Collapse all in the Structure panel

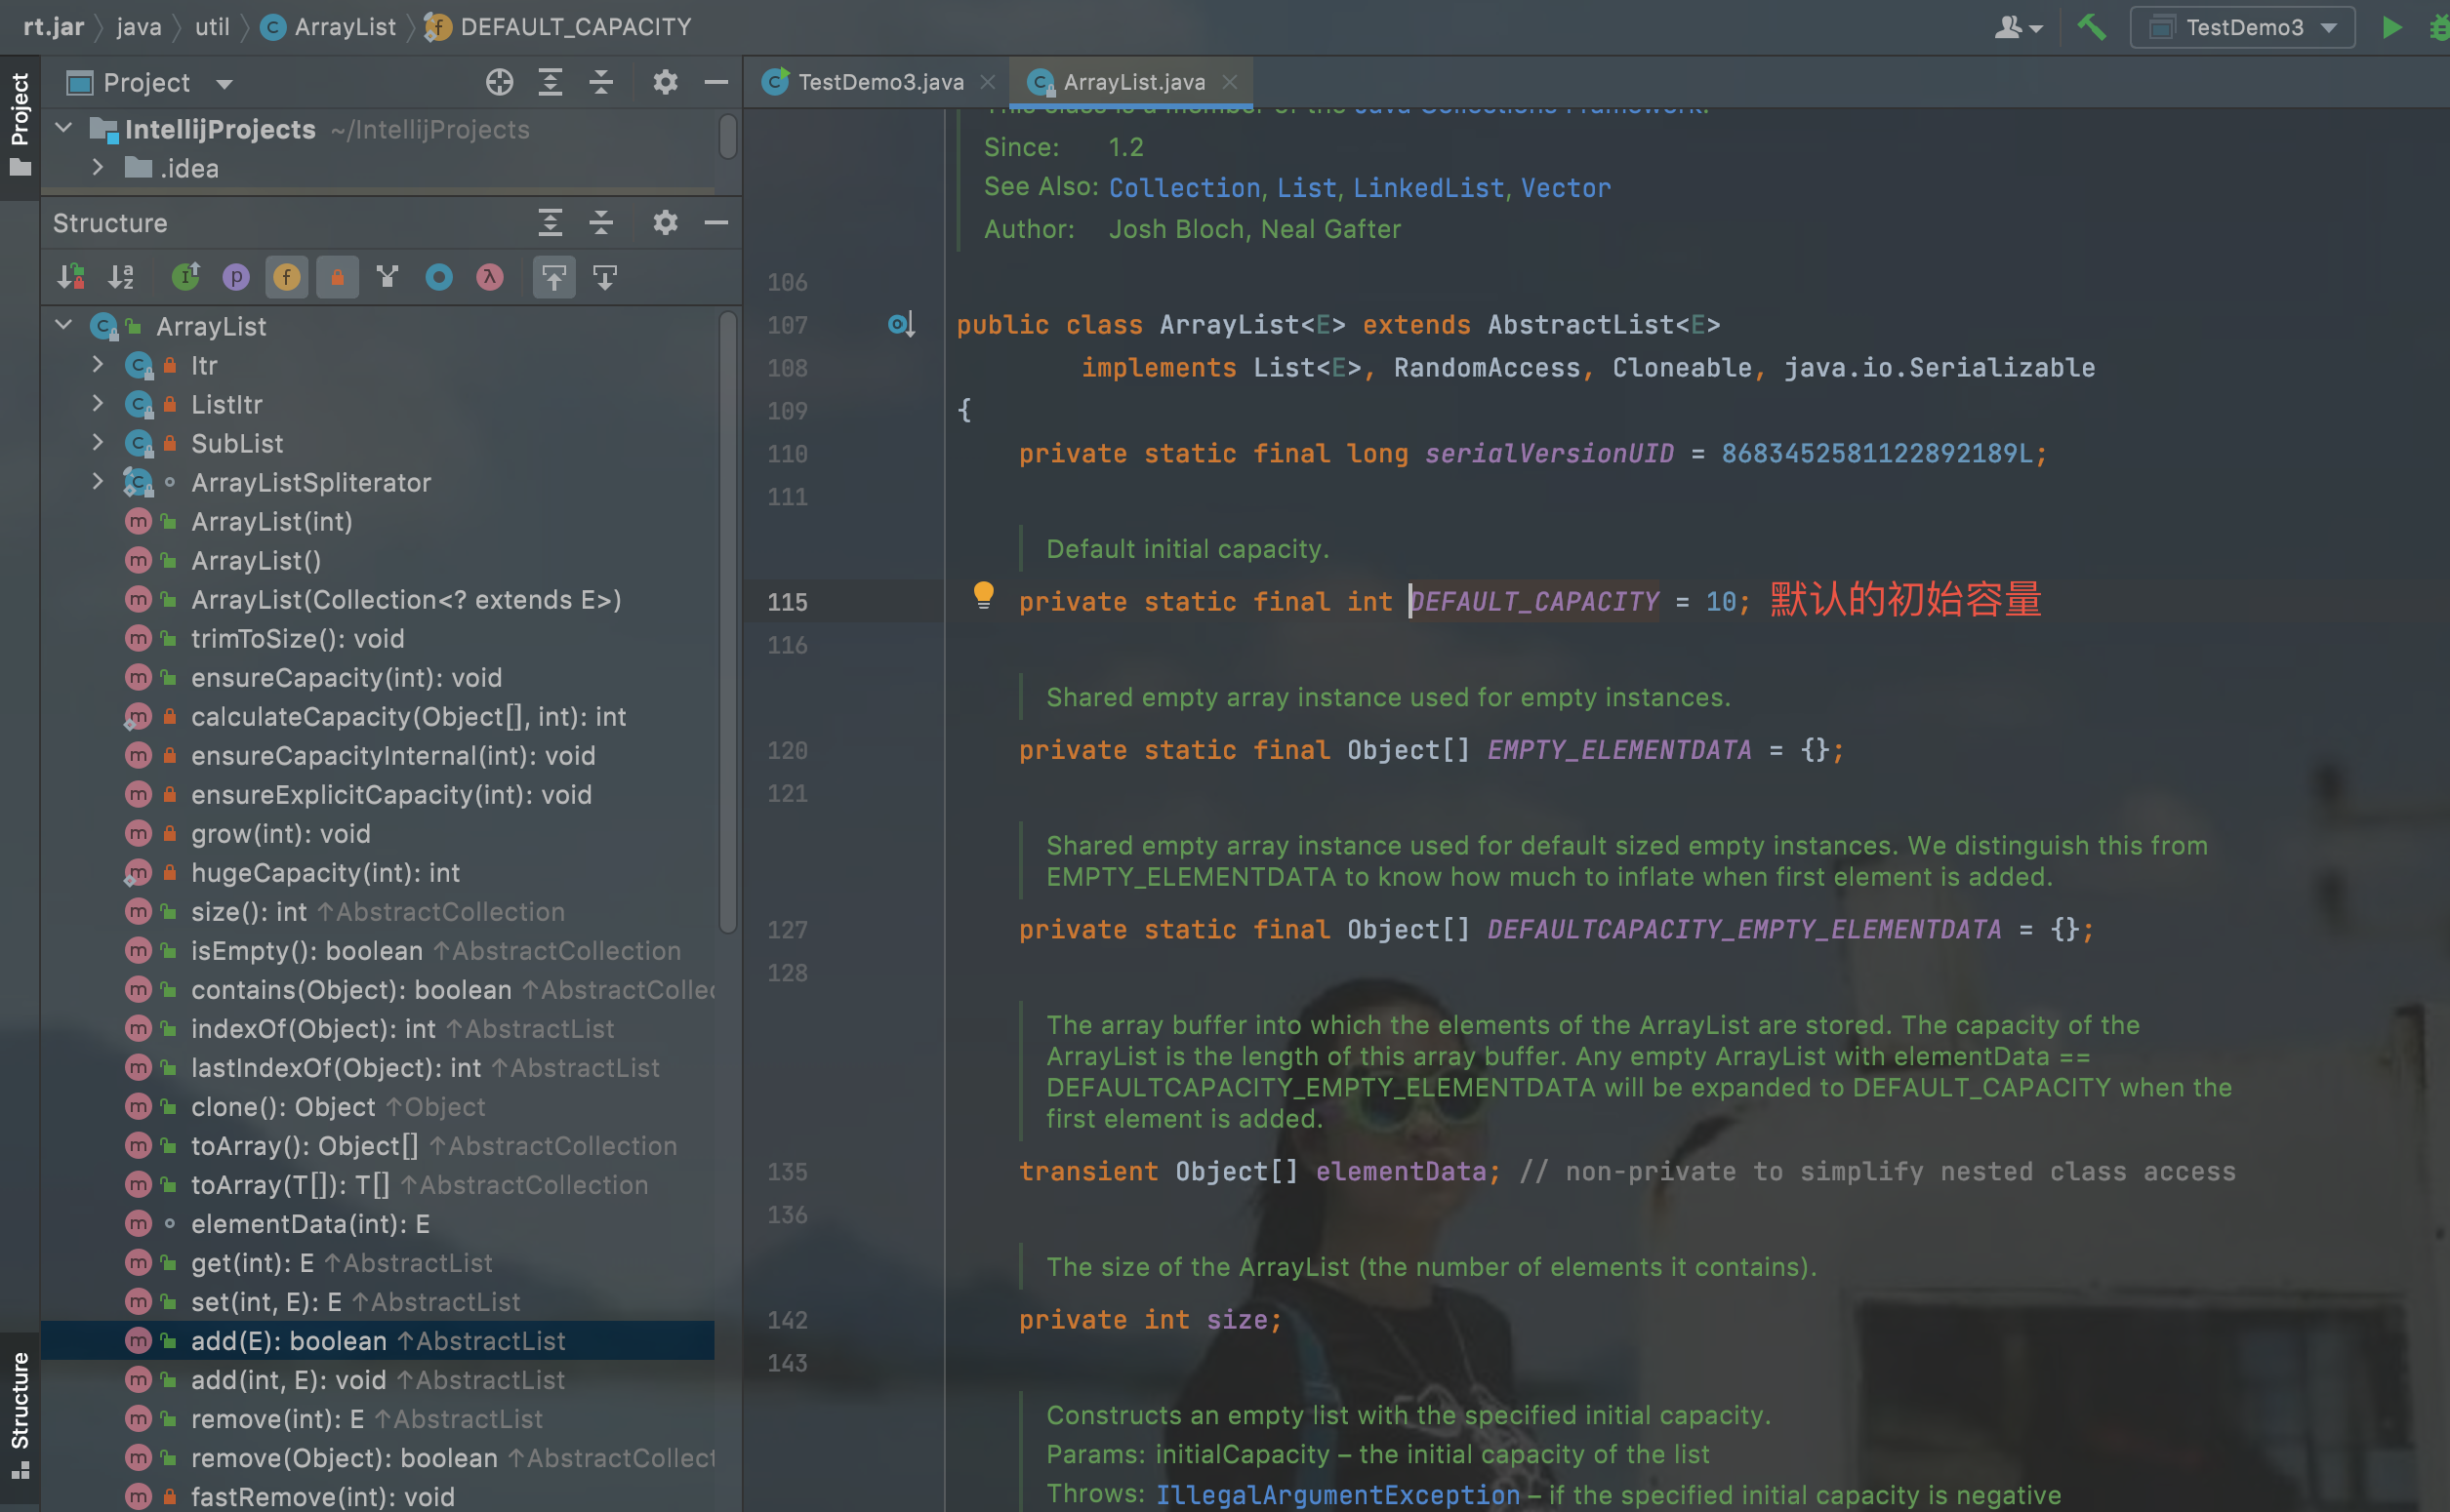pyautogui.click(x=601, y=222)
